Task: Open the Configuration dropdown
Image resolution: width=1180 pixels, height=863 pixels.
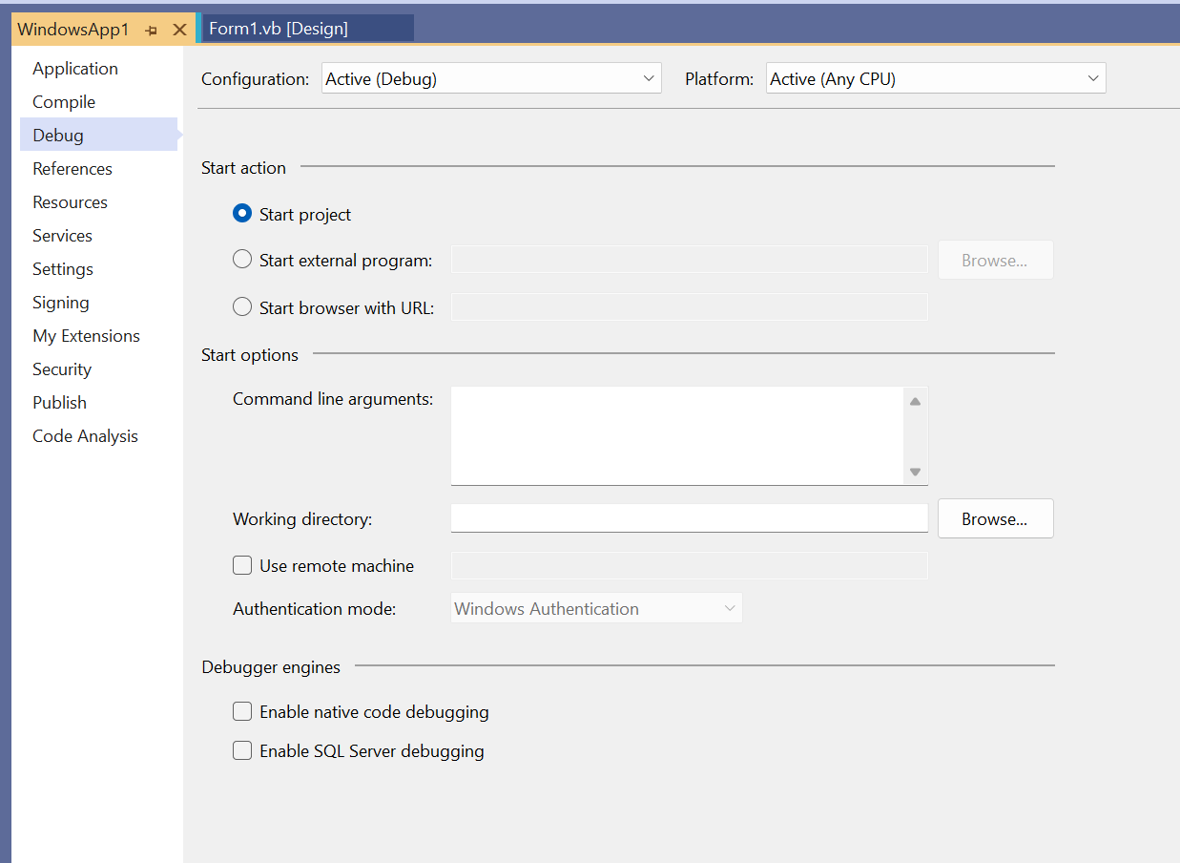Action: [648, 77]
